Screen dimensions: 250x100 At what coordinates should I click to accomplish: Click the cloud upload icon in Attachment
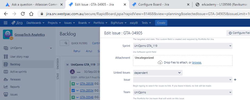point(160,62)
